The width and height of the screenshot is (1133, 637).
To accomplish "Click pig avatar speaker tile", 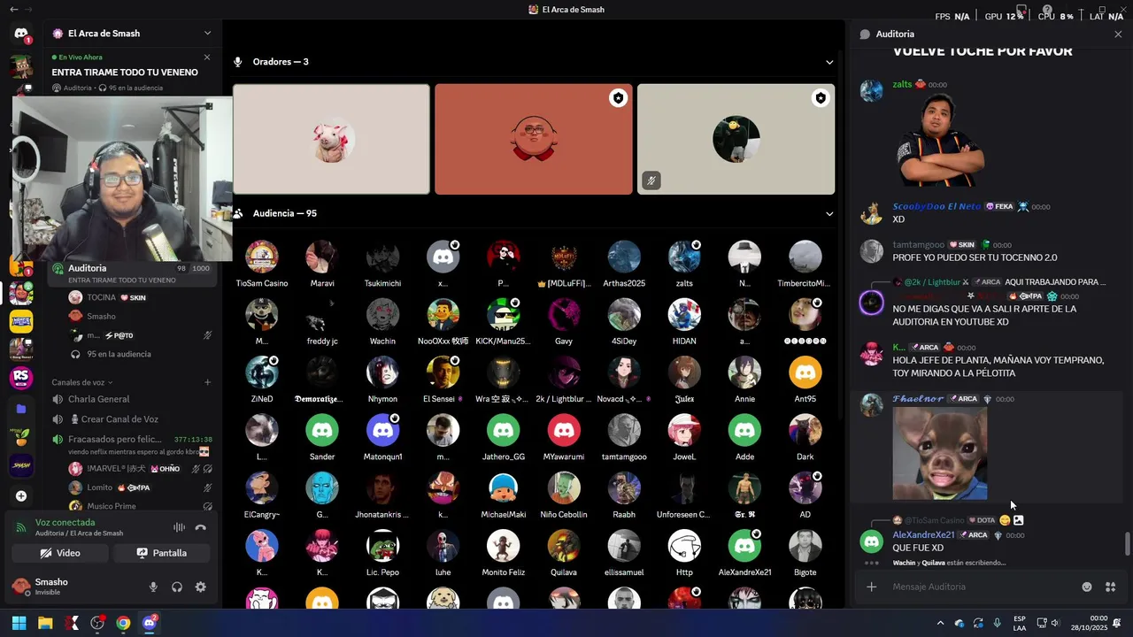I will (x=331, y=139).
